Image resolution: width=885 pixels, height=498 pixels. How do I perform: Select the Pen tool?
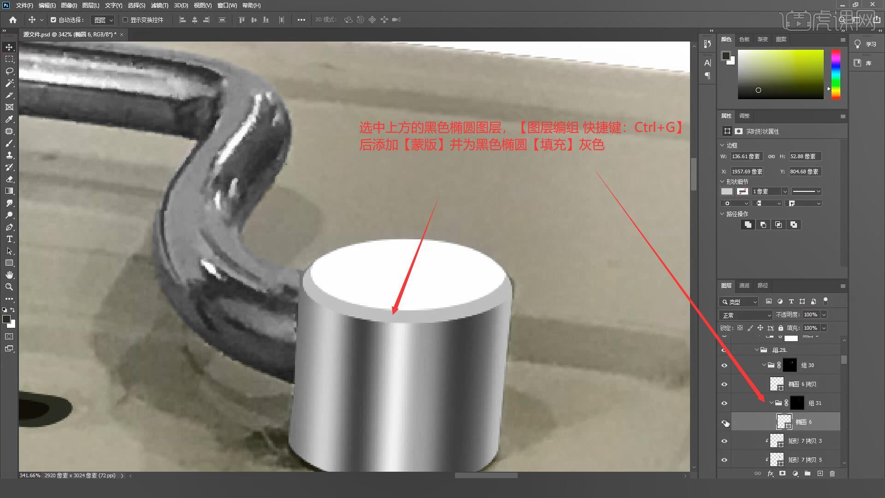click(9, 227)
